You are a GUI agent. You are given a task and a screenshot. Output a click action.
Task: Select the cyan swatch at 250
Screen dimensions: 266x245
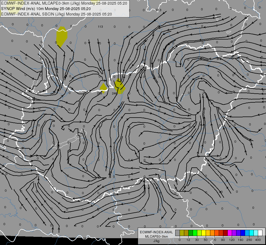pos(252,233)
